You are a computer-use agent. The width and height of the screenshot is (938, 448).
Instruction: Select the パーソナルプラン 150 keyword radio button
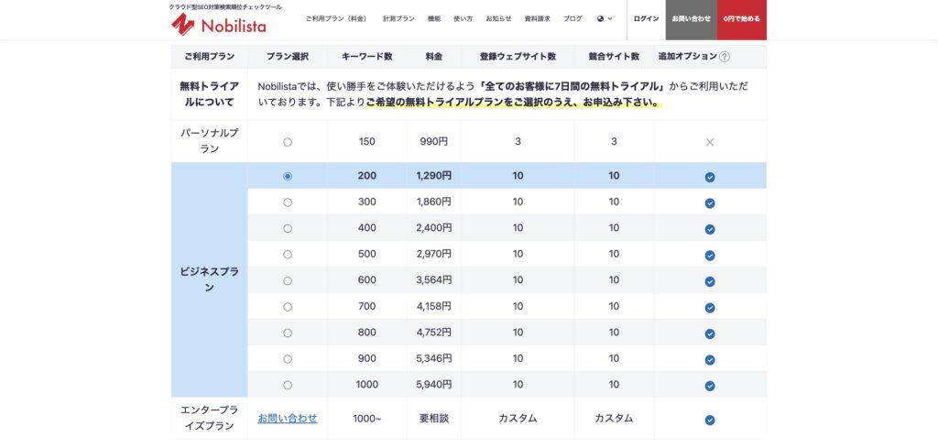(x=288, y=142)
